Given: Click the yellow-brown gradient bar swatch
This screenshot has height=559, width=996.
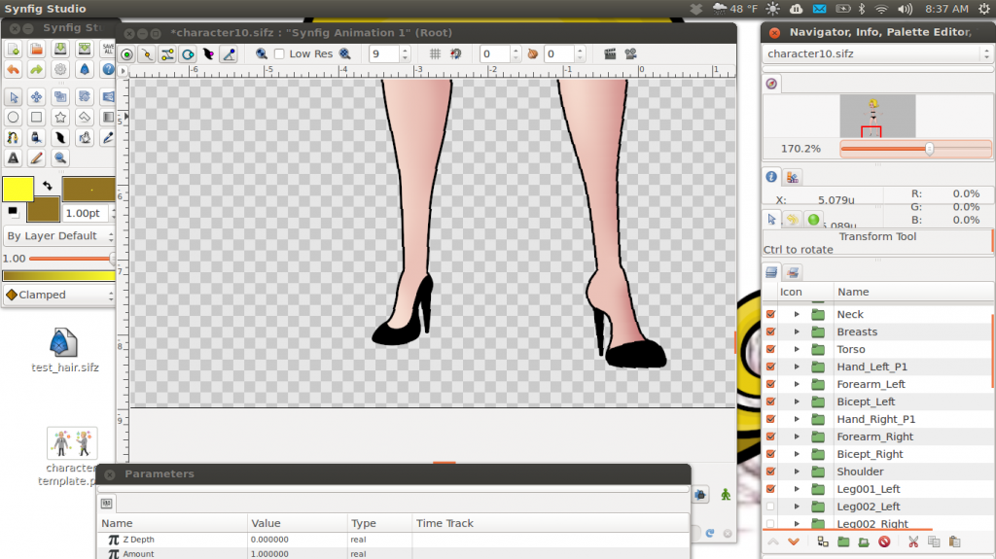Looking at the screenshot, I should pyautogui.click(x=59, y=276).
